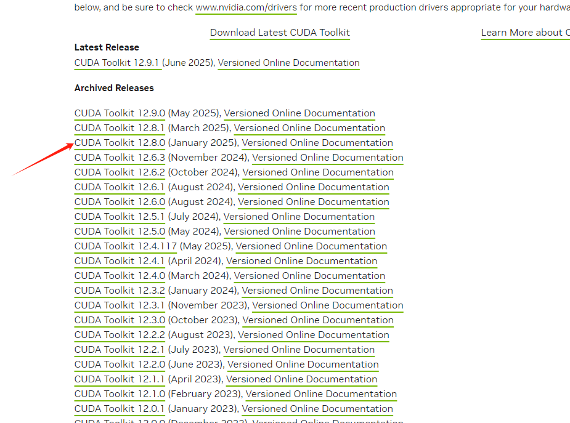
Task: Open documentation for 12.6.2 (October 2024)
Action: pos(318,172)
